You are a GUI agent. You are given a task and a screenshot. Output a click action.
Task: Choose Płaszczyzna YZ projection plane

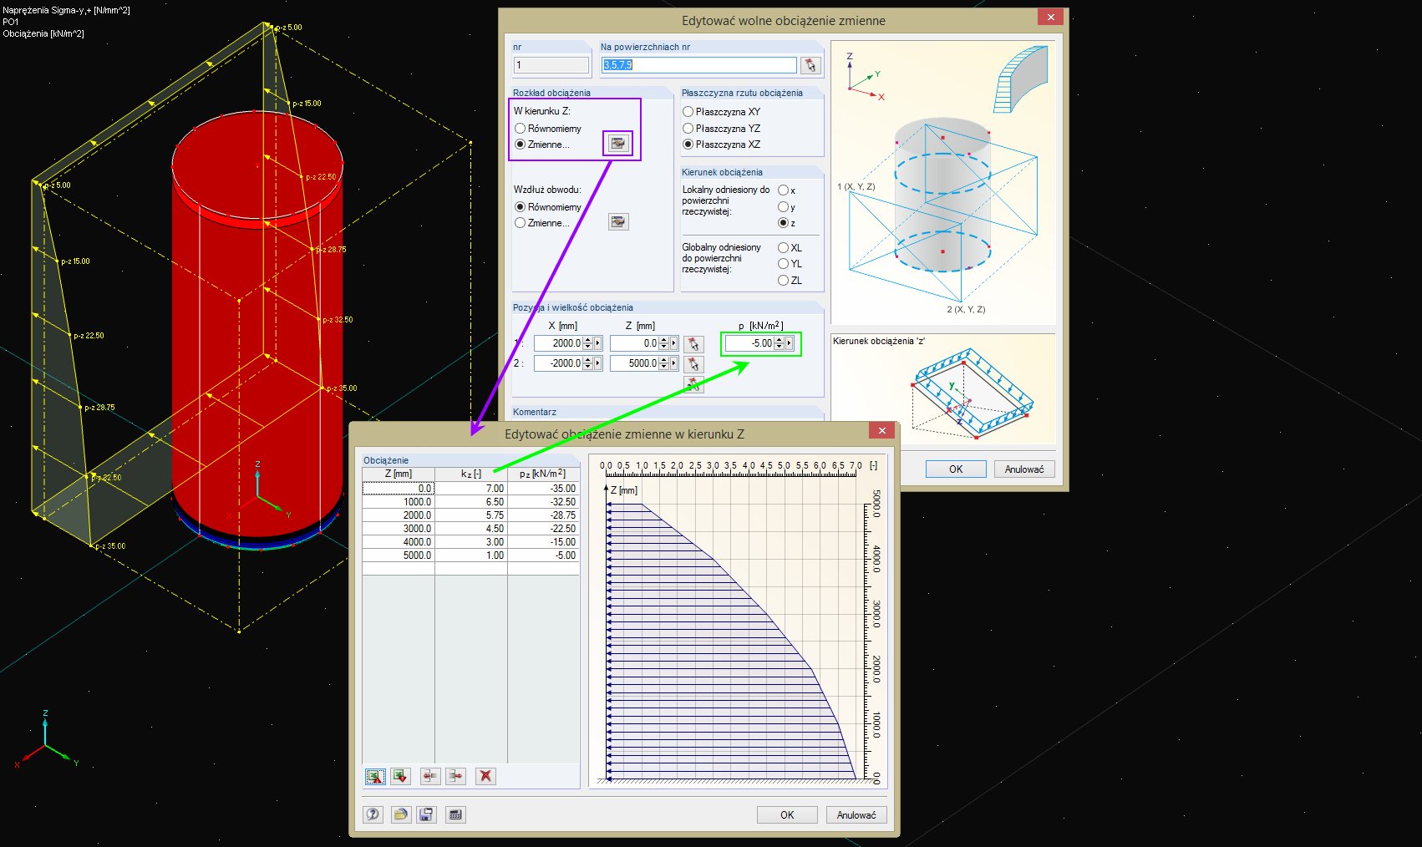tap(688, 129)
